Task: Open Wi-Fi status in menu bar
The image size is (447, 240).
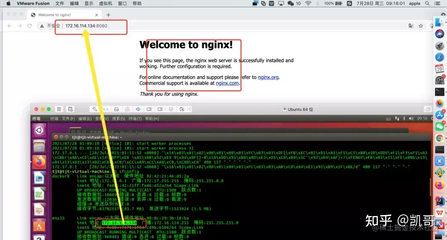Action: point(308,3)
